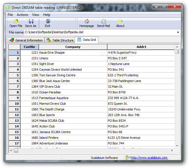Click cell Cayman Divers World Unlimited
Image resolution: width=189 pixels, height=168 pixels.
[73, 70]
